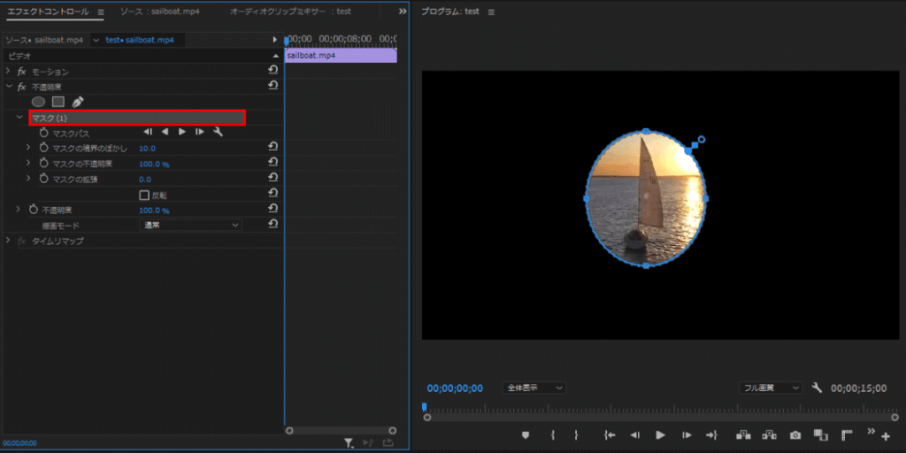Open the 描画モード blend mode dropdown
Screen dimensions: 906x453
coord(191,226)
